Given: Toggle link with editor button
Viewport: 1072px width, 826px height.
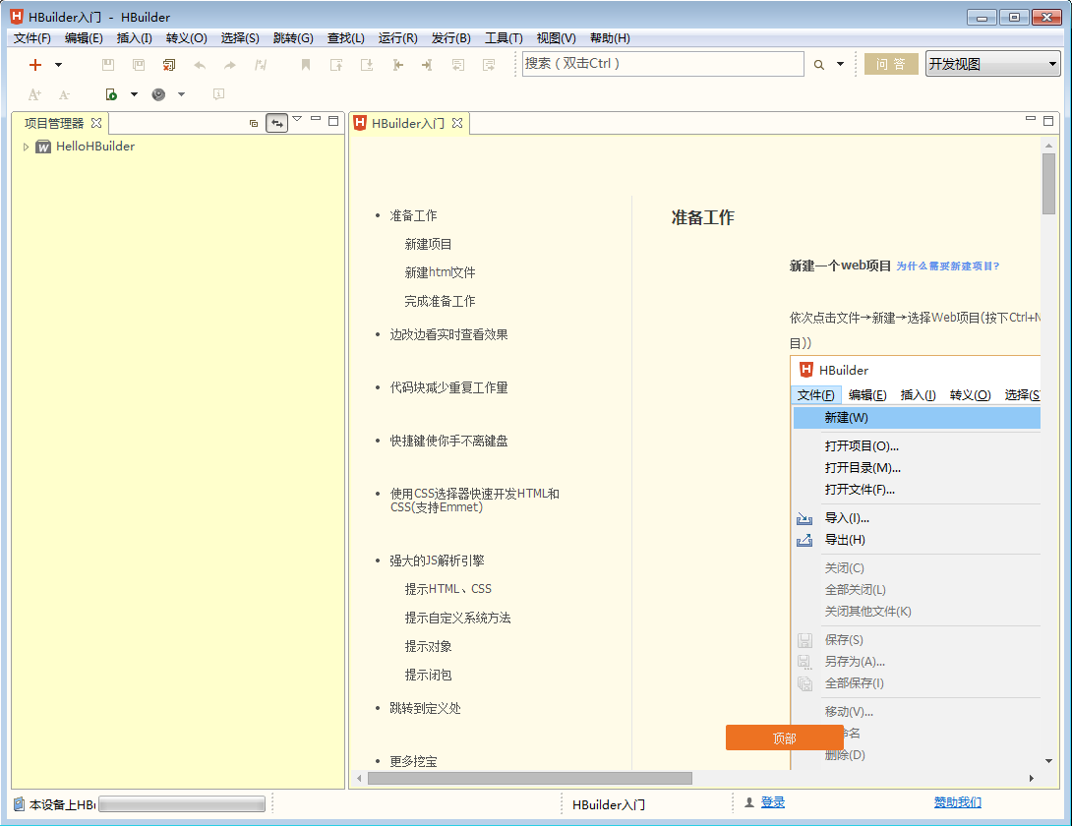Looking at the screenshot, I should coord(276,123).
